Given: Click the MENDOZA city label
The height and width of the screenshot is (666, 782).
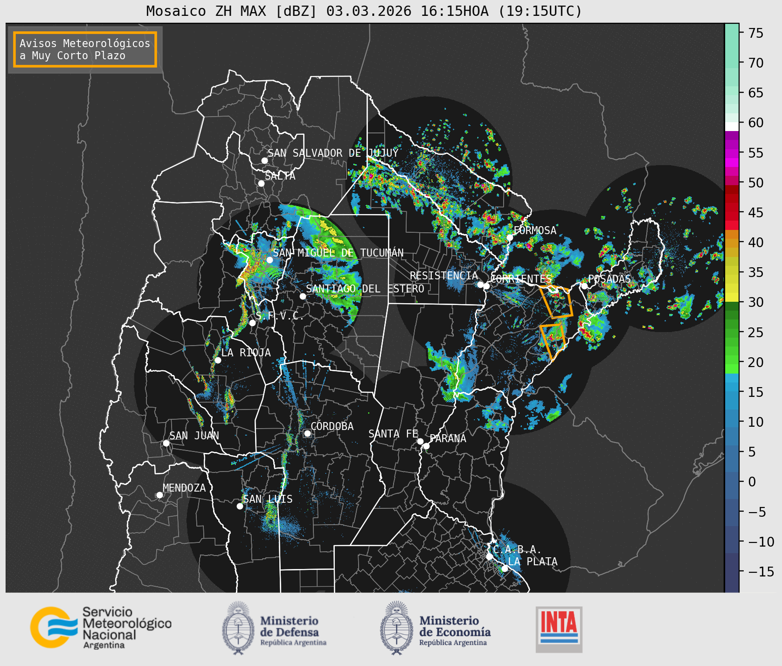Looking at the screenshot, I should click(x=184, y=488).
